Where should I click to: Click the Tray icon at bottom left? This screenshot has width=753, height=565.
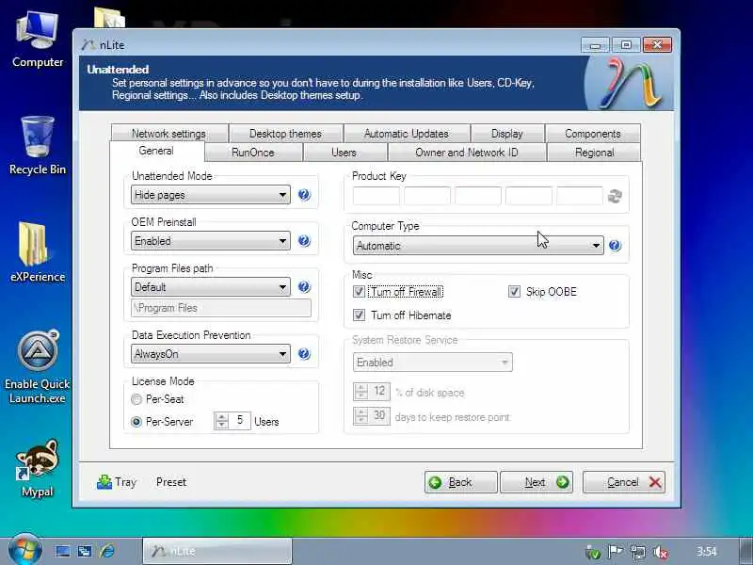coord(104,482)
